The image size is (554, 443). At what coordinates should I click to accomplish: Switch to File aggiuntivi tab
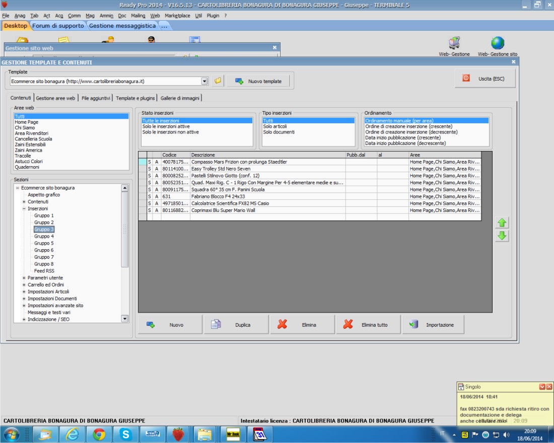tap(96, 98)
